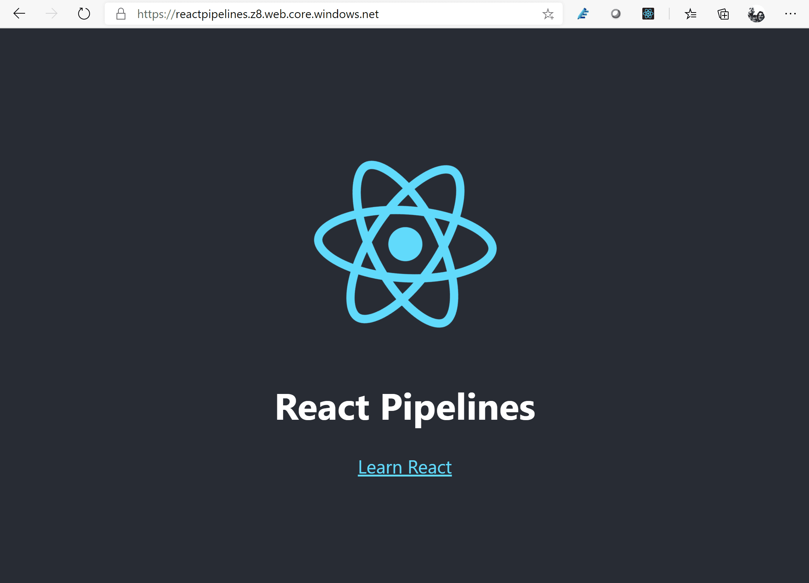Click the center nucleus of React logo
The height and width of the screenshot is (583, 809).
tap(405, 244)
